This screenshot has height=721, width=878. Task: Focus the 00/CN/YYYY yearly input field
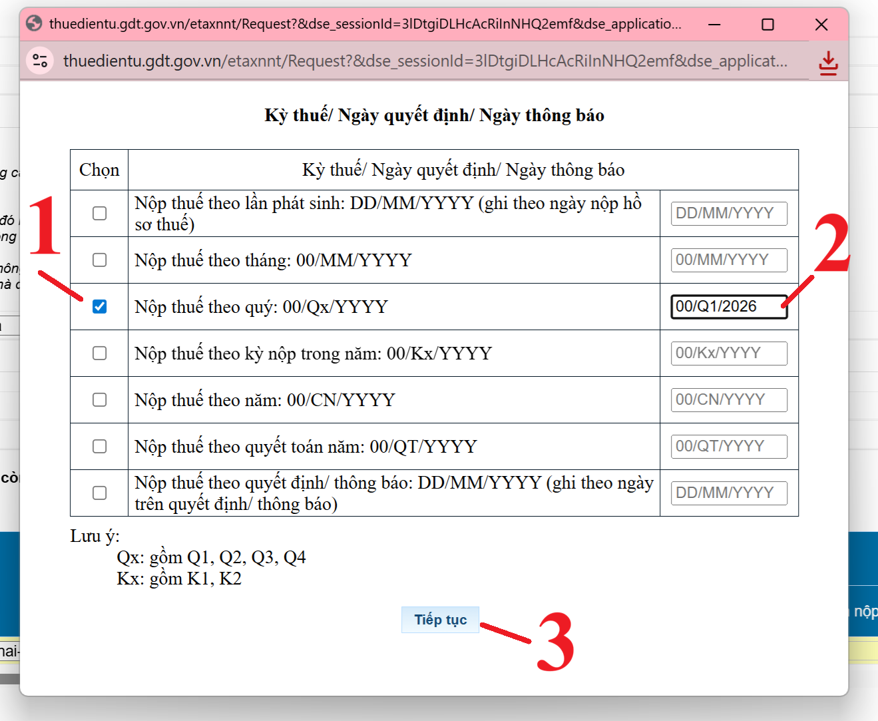pyautogui.click(x=729, y=399)
